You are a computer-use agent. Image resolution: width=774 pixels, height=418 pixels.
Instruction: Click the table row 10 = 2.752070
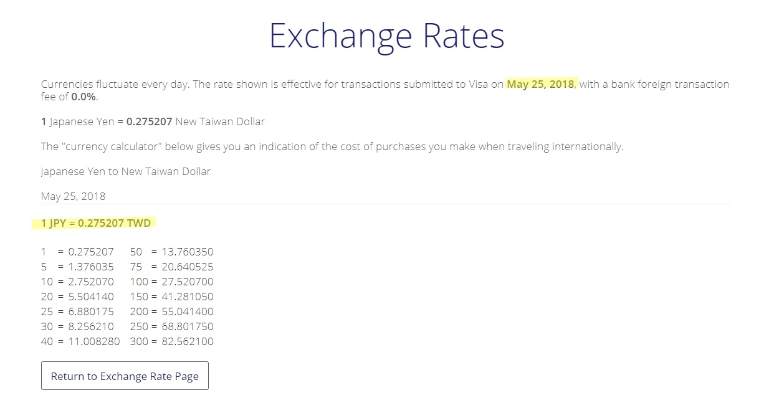77,282
